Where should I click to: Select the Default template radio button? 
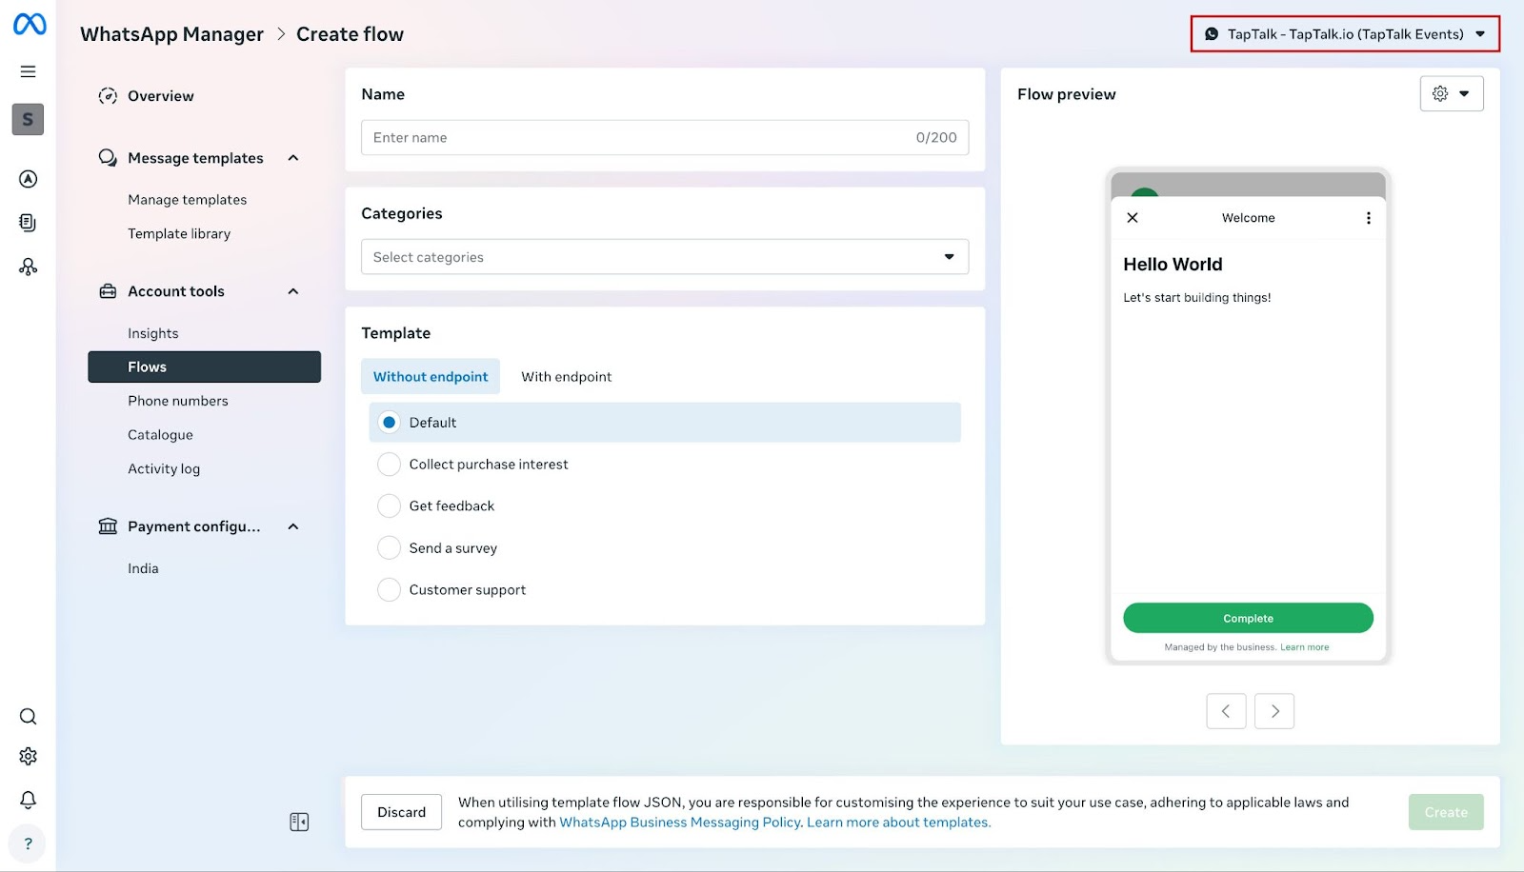(x=389, y=423)
